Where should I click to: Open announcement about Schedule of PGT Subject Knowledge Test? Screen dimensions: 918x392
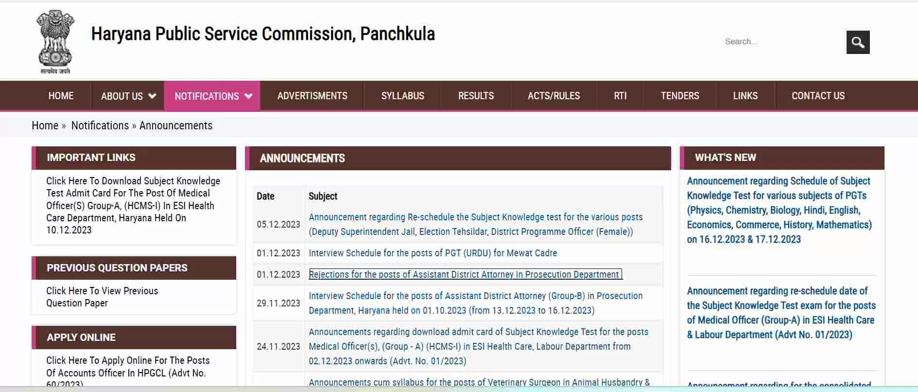[x=779, y=210]
